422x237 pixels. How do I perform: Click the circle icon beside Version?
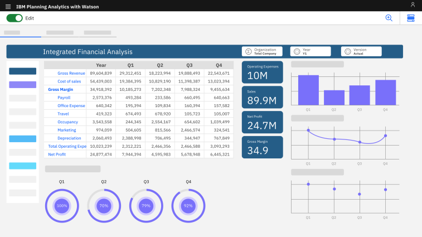pyautogui.click(x=347, y=51)
